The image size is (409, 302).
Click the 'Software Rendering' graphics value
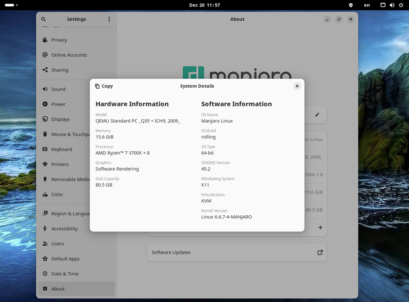coord(117,169)
